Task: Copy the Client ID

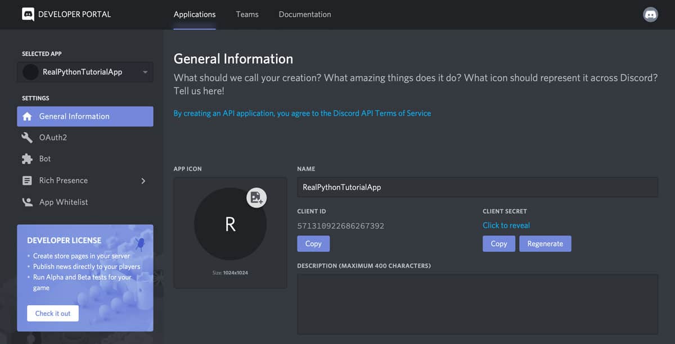Action: [313, 243]
